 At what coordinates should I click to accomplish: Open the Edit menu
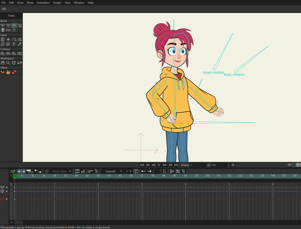click(x=11, y=3)
